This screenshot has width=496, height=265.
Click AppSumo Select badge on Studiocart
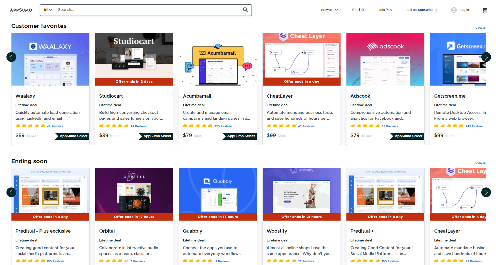(x=156, y=136)
